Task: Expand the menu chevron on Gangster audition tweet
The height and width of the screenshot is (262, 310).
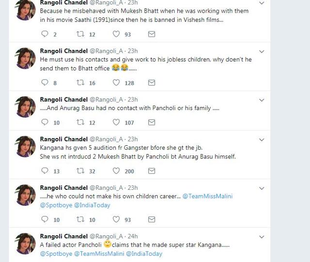Action: point(262,140)
